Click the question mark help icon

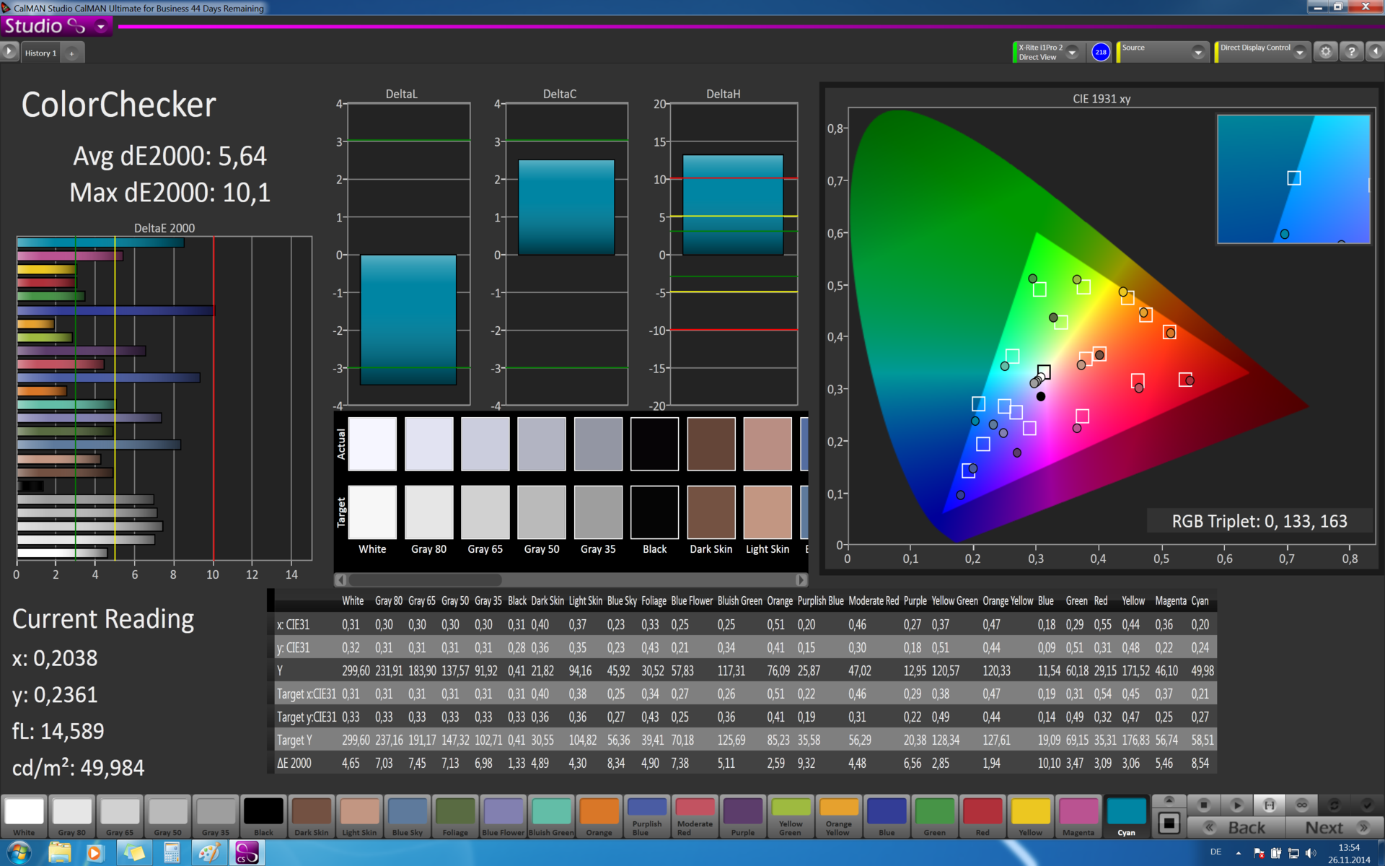pos(1351,52)
